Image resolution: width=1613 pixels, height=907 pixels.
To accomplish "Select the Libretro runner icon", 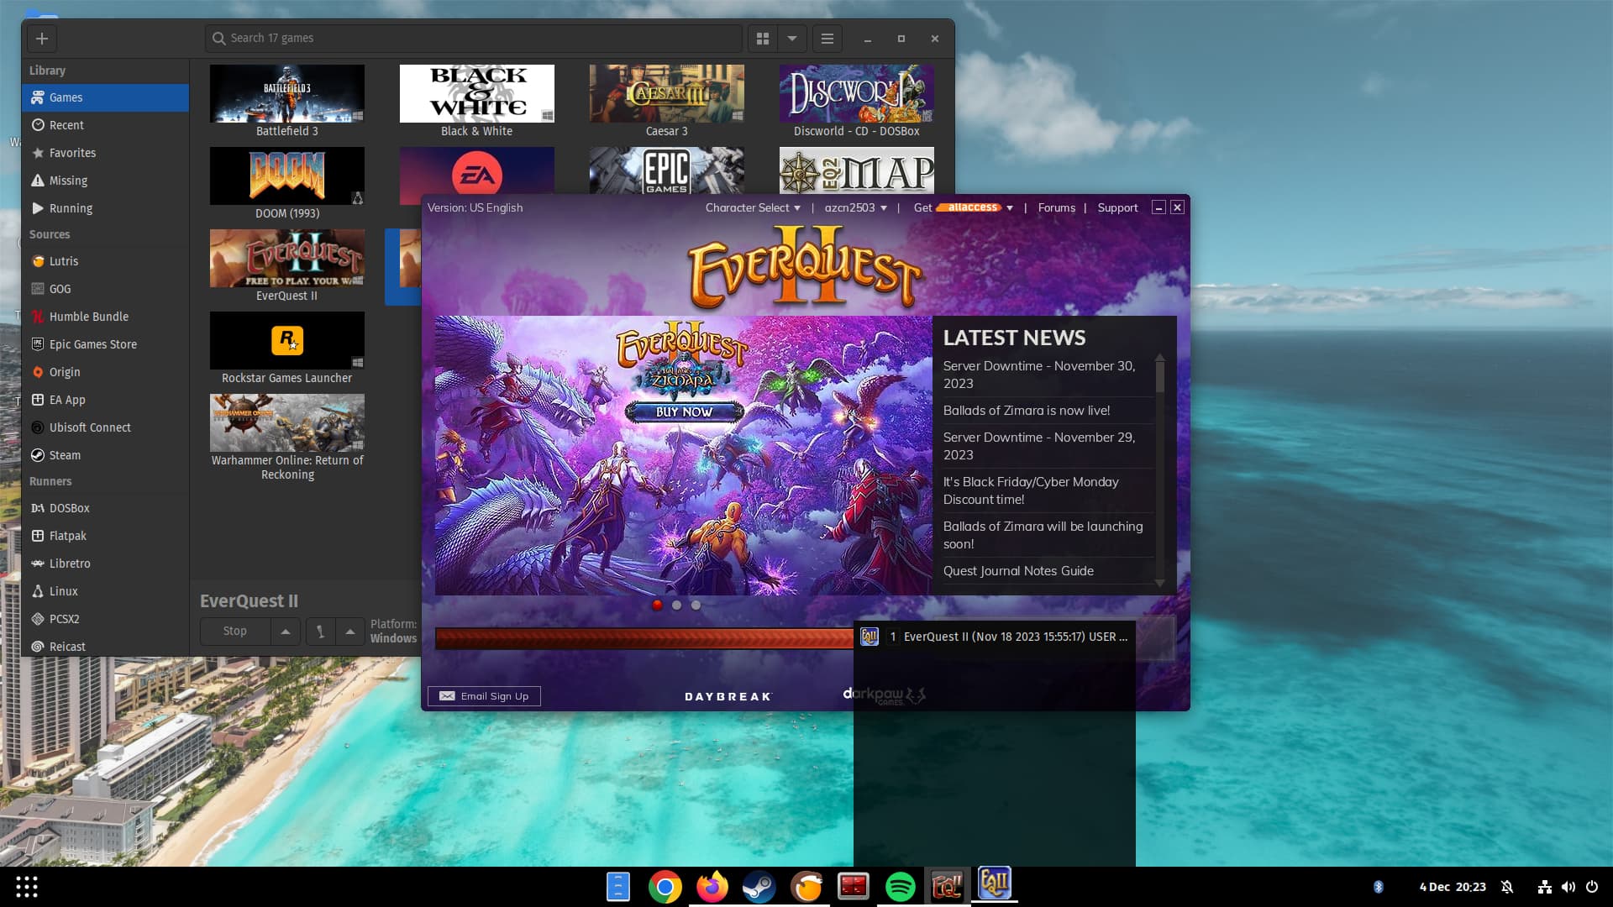I will point(38,564).
